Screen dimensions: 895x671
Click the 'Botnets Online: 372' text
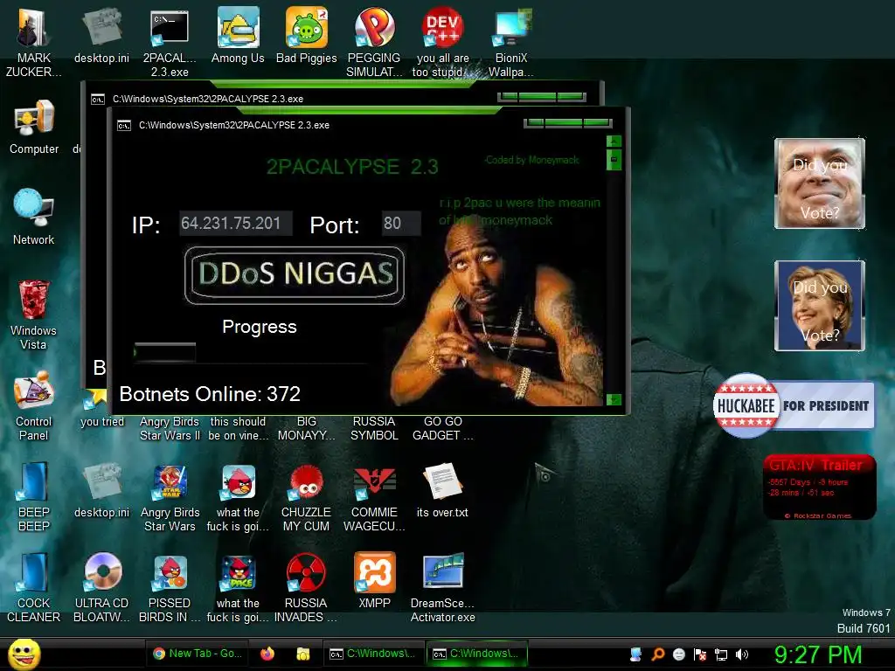point(210,394)
